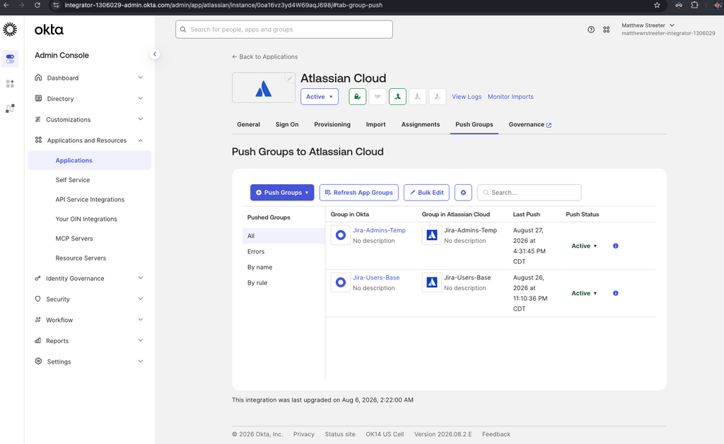Open the add-apps grid icon in left rail

coord(10,83)
